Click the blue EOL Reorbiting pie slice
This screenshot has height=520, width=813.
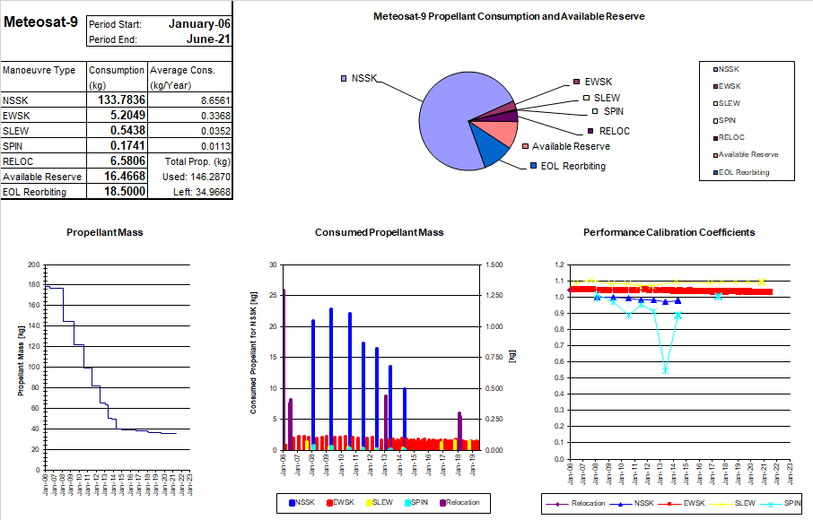click(491, 147)
